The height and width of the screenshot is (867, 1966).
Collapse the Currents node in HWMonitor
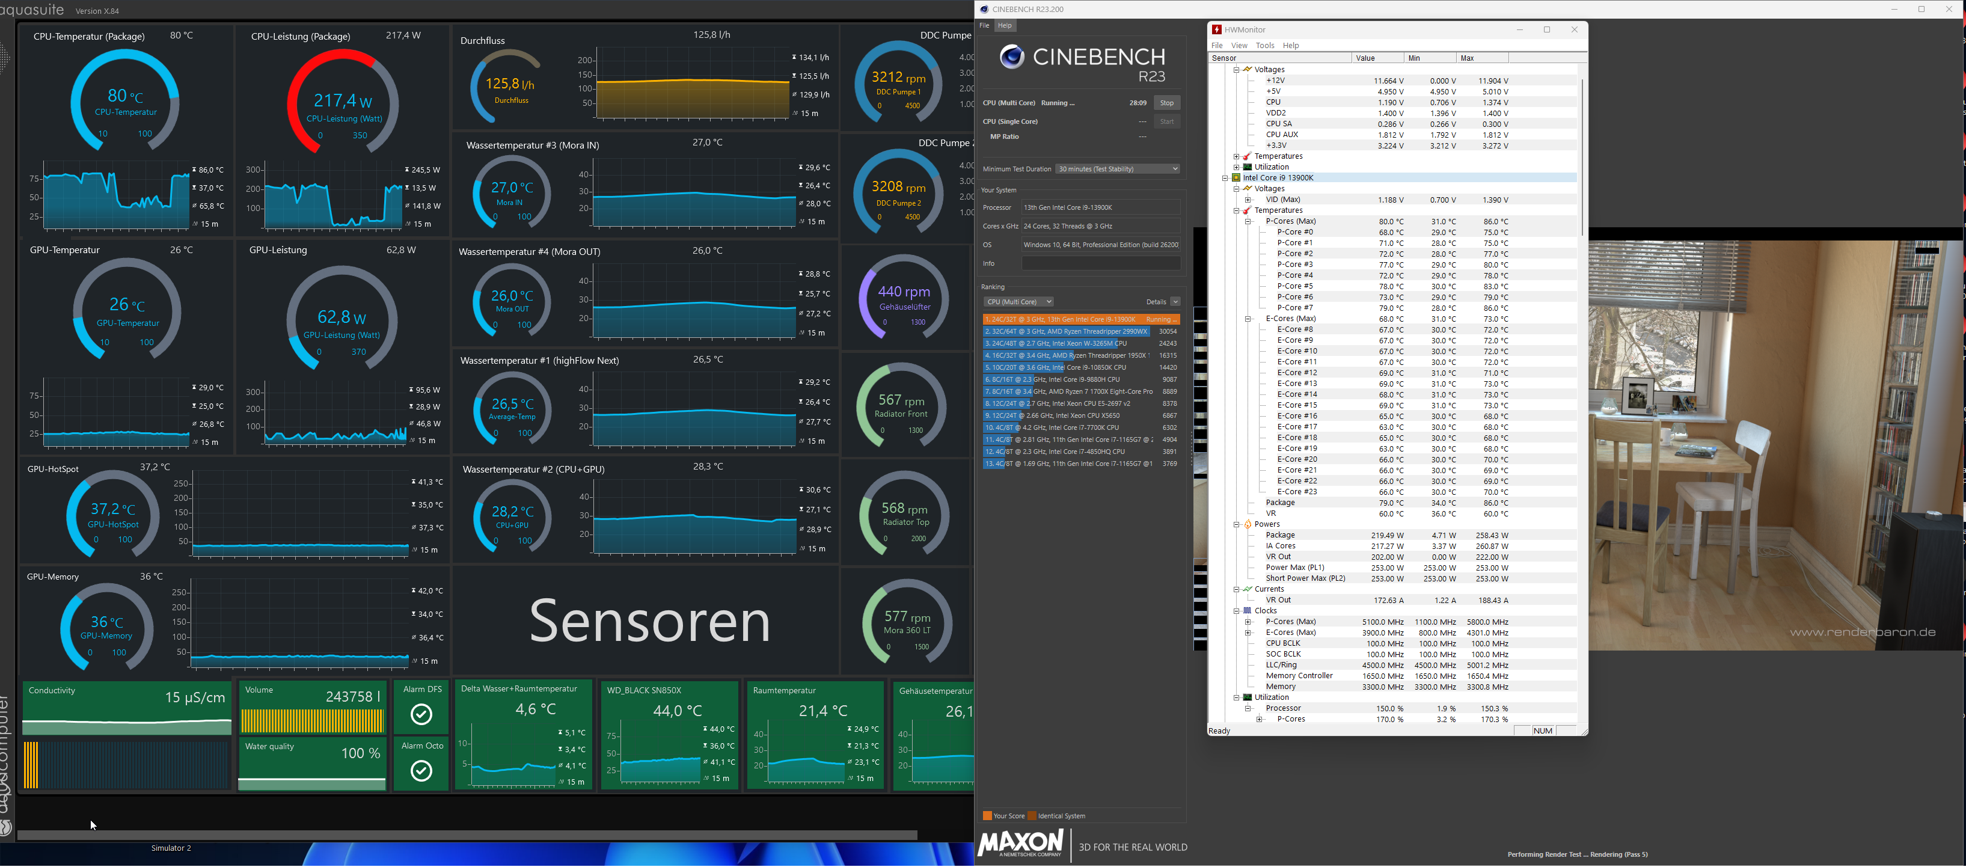coord(1236,589)
